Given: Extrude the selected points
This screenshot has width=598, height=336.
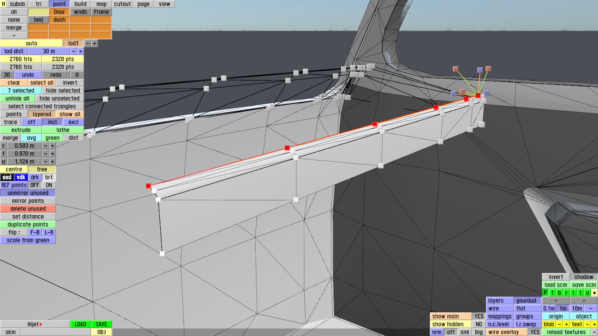Looking at the screenshot, I should [21, 130].
